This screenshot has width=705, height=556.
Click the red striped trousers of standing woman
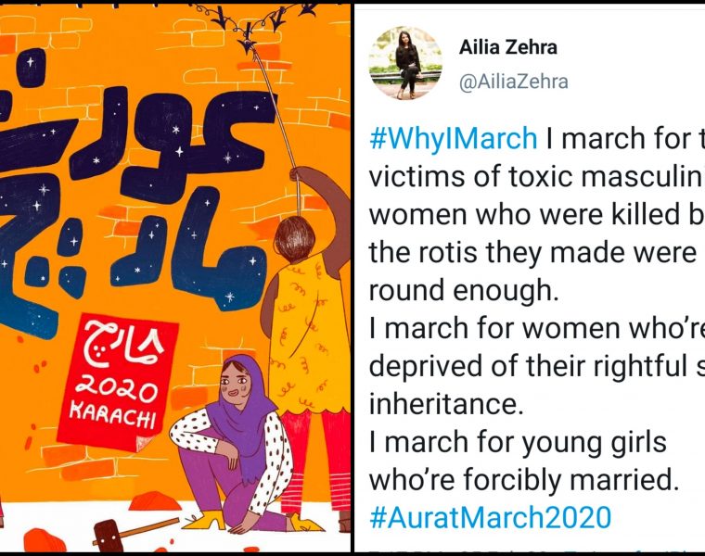(314, 462)
